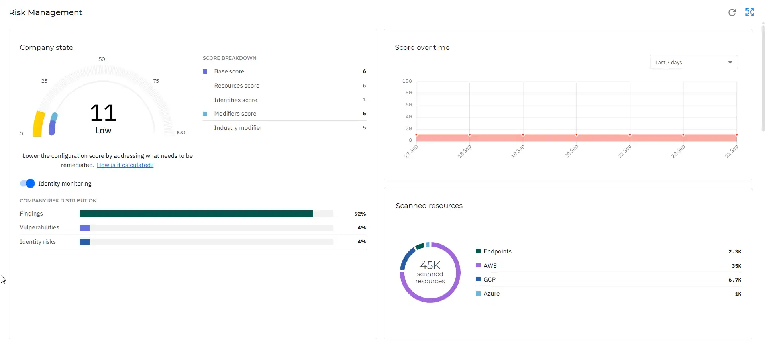Viewport: 765px width, 343px height.
Task: Click the Base score legend square
Action: point(205,72)
